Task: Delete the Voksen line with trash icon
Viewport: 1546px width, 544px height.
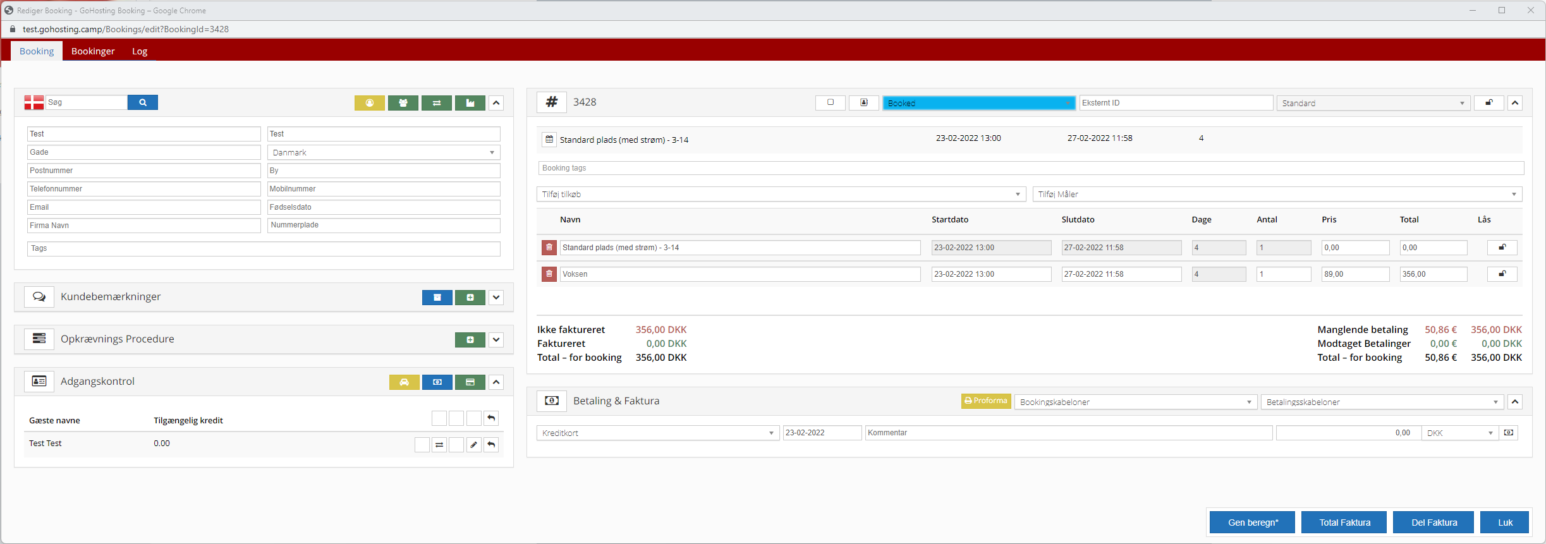Action: point(549,274)
